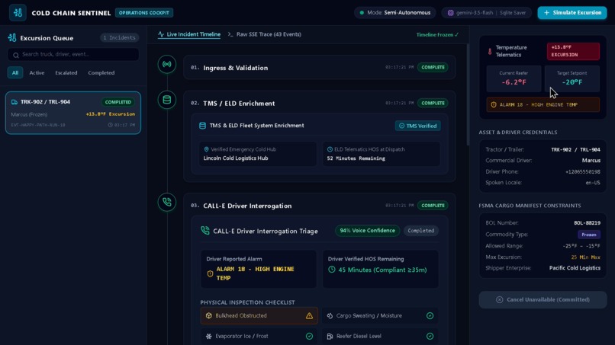Click the timeline panel vertical scrollbar

(x=468, y=94)
